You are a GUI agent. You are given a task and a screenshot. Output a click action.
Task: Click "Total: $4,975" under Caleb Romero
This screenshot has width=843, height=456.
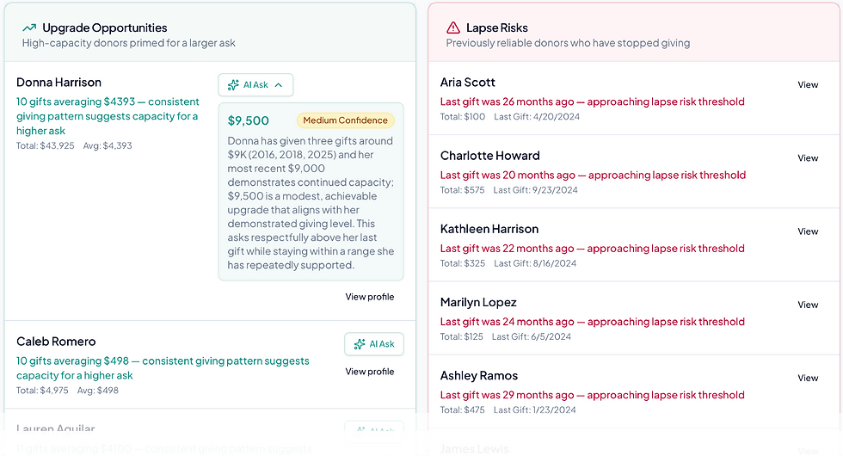coord(42,391)
